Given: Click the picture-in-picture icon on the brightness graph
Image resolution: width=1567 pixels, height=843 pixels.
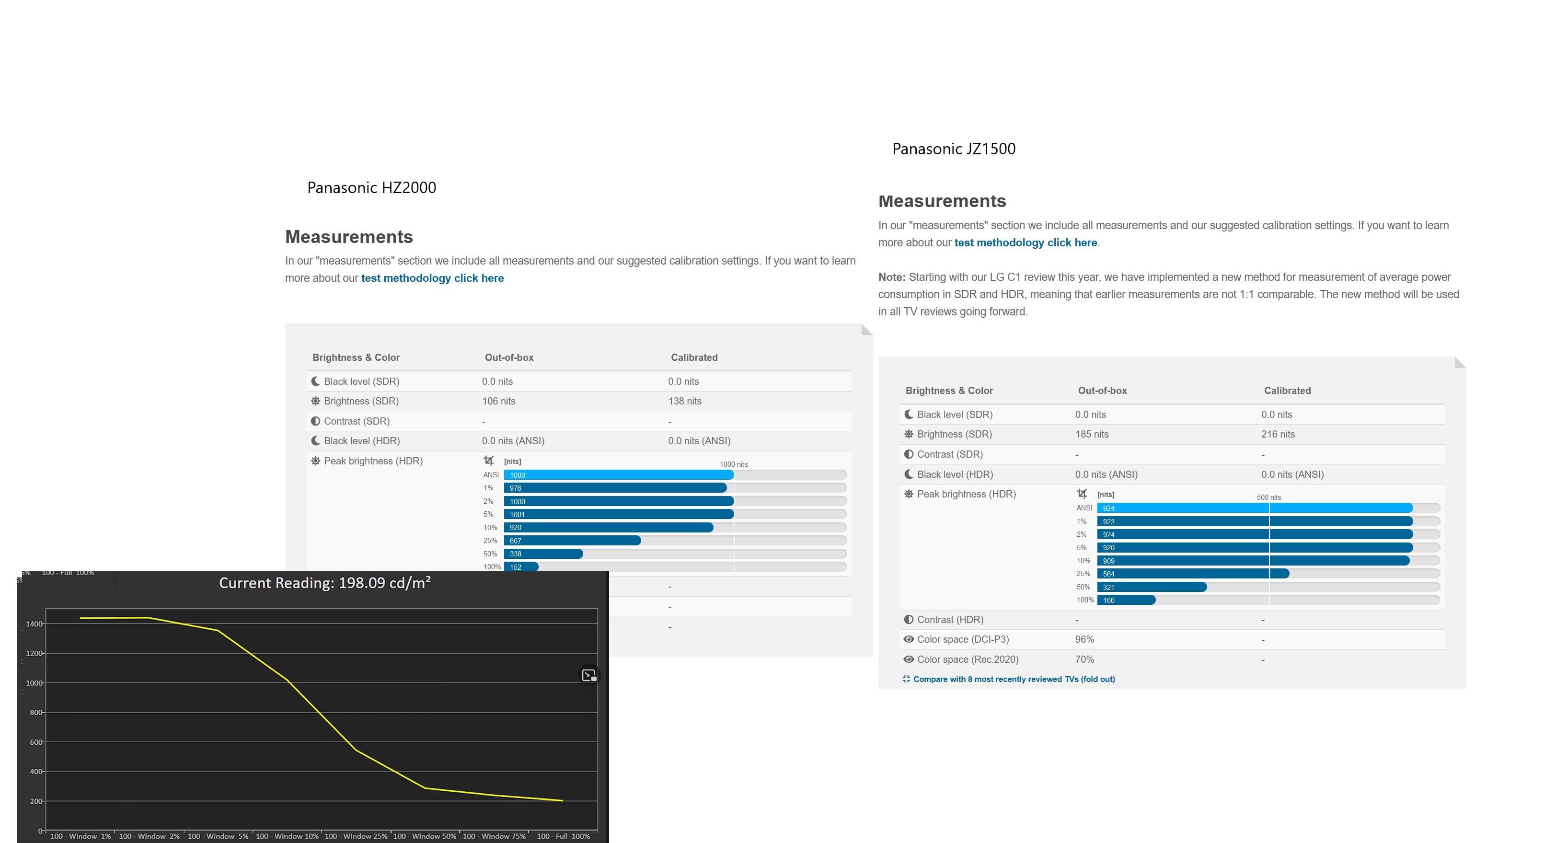Looking at the screenshot, I should click(x=589, y=675).
